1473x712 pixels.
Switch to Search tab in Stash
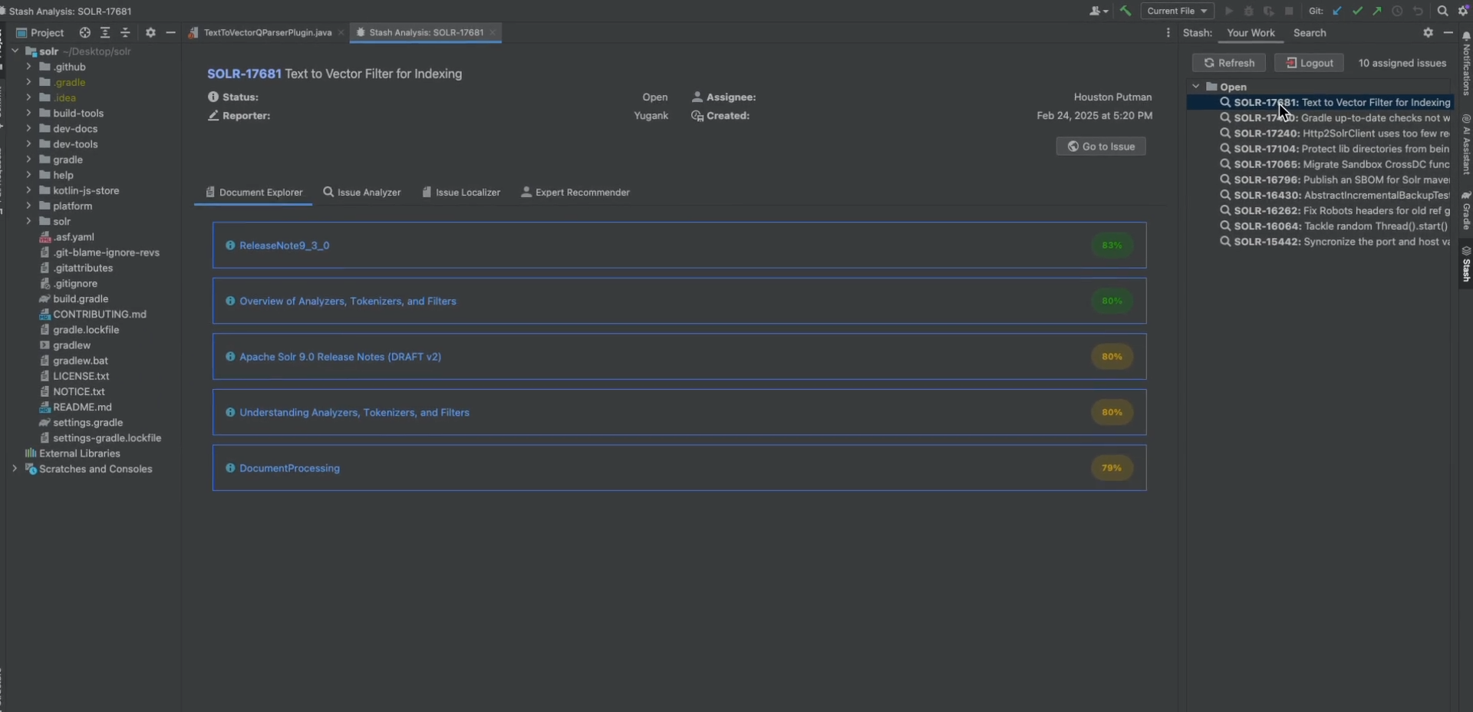(x=1310, y=33)
